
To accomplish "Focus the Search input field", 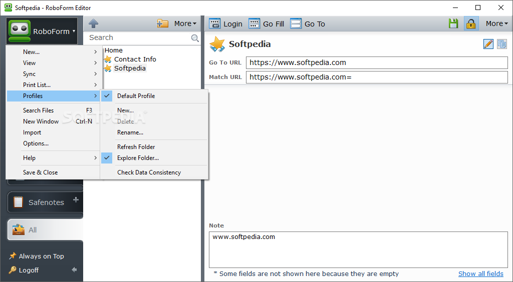I will pos(139,38).
